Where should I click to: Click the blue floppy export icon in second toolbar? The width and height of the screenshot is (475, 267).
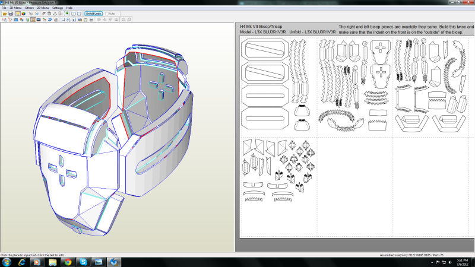click(80, 20)
